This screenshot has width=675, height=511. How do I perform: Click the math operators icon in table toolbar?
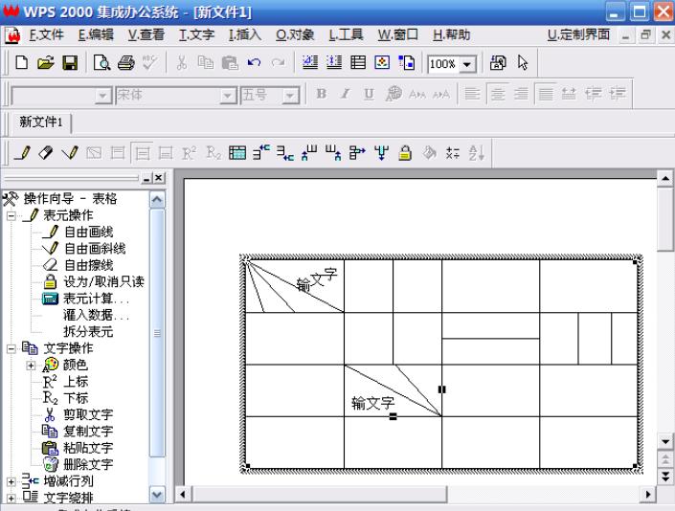tap(453, 153)
